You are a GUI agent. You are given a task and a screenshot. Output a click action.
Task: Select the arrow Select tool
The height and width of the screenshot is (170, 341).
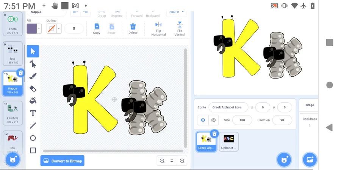pyautogui.click(x=33, y=51)
